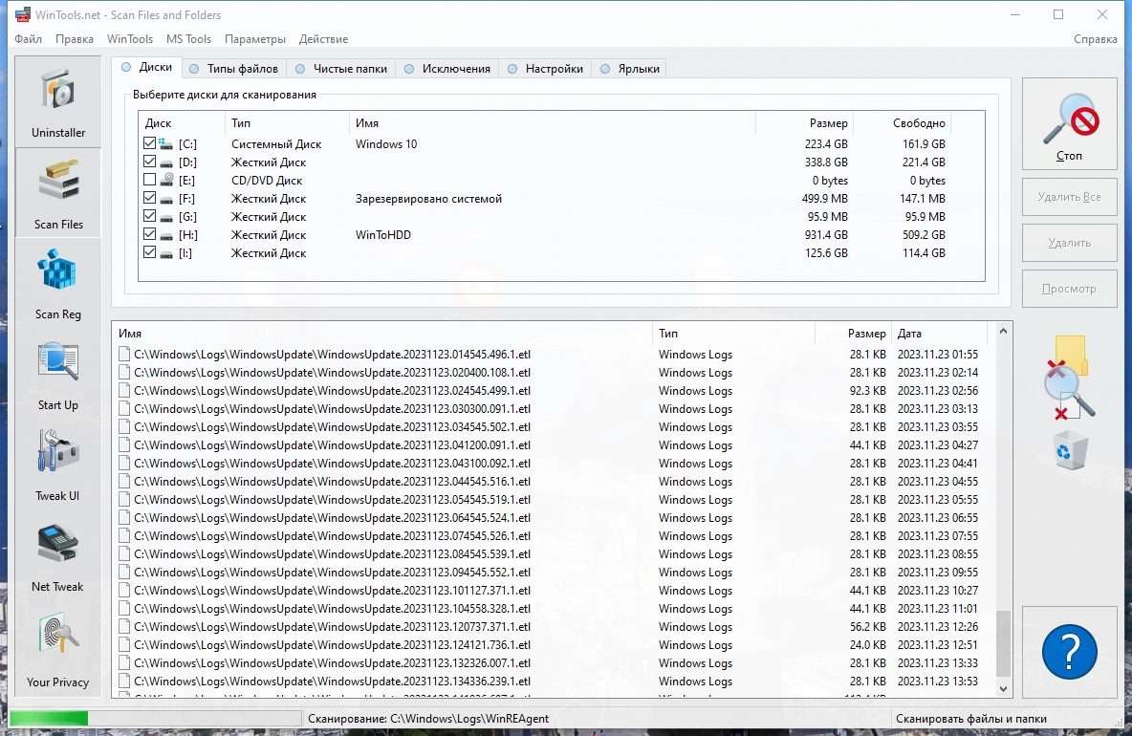Click the Windows drive icon for C:
Screen dimensions: 1132x736
click(x=166, y=144)
